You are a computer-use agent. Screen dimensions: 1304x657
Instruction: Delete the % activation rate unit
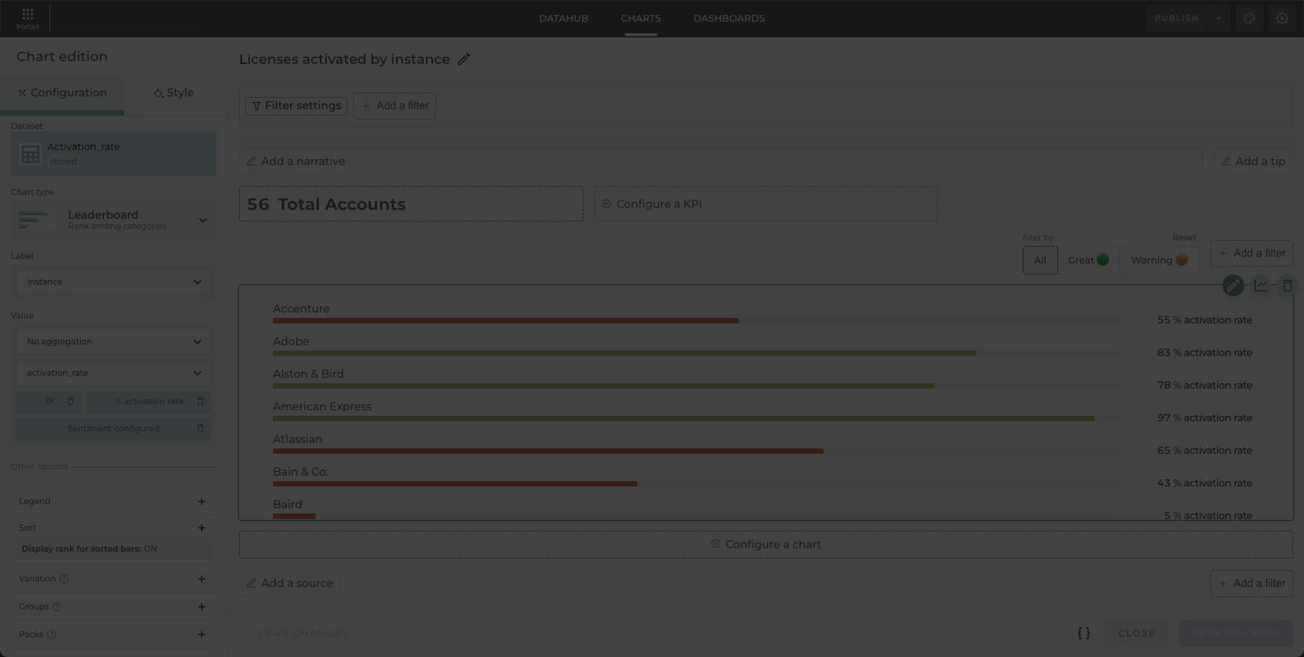pos(200,402)
